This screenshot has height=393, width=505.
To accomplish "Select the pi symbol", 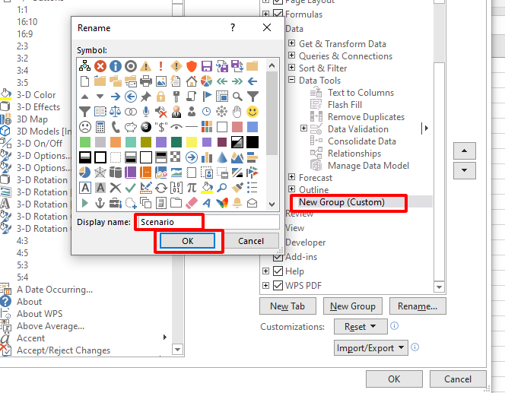I will click(192, 187).
